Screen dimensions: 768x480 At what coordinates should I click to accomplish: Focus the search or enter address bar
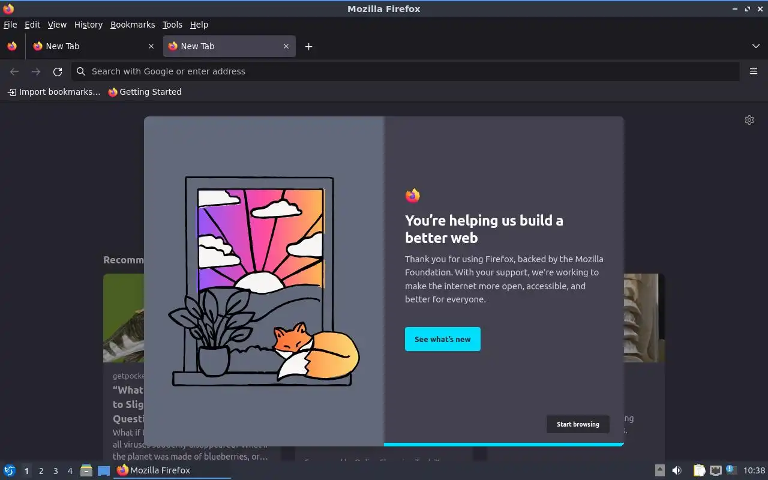coord(406,71)
